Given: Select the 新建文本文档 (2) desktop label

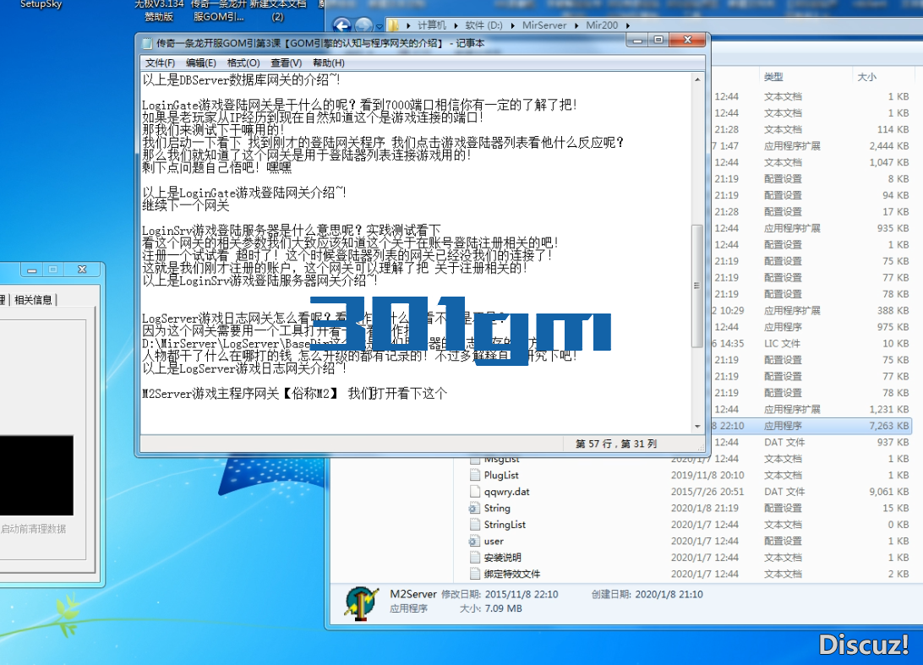Looking at the screenshot, I should click(278, 10).
